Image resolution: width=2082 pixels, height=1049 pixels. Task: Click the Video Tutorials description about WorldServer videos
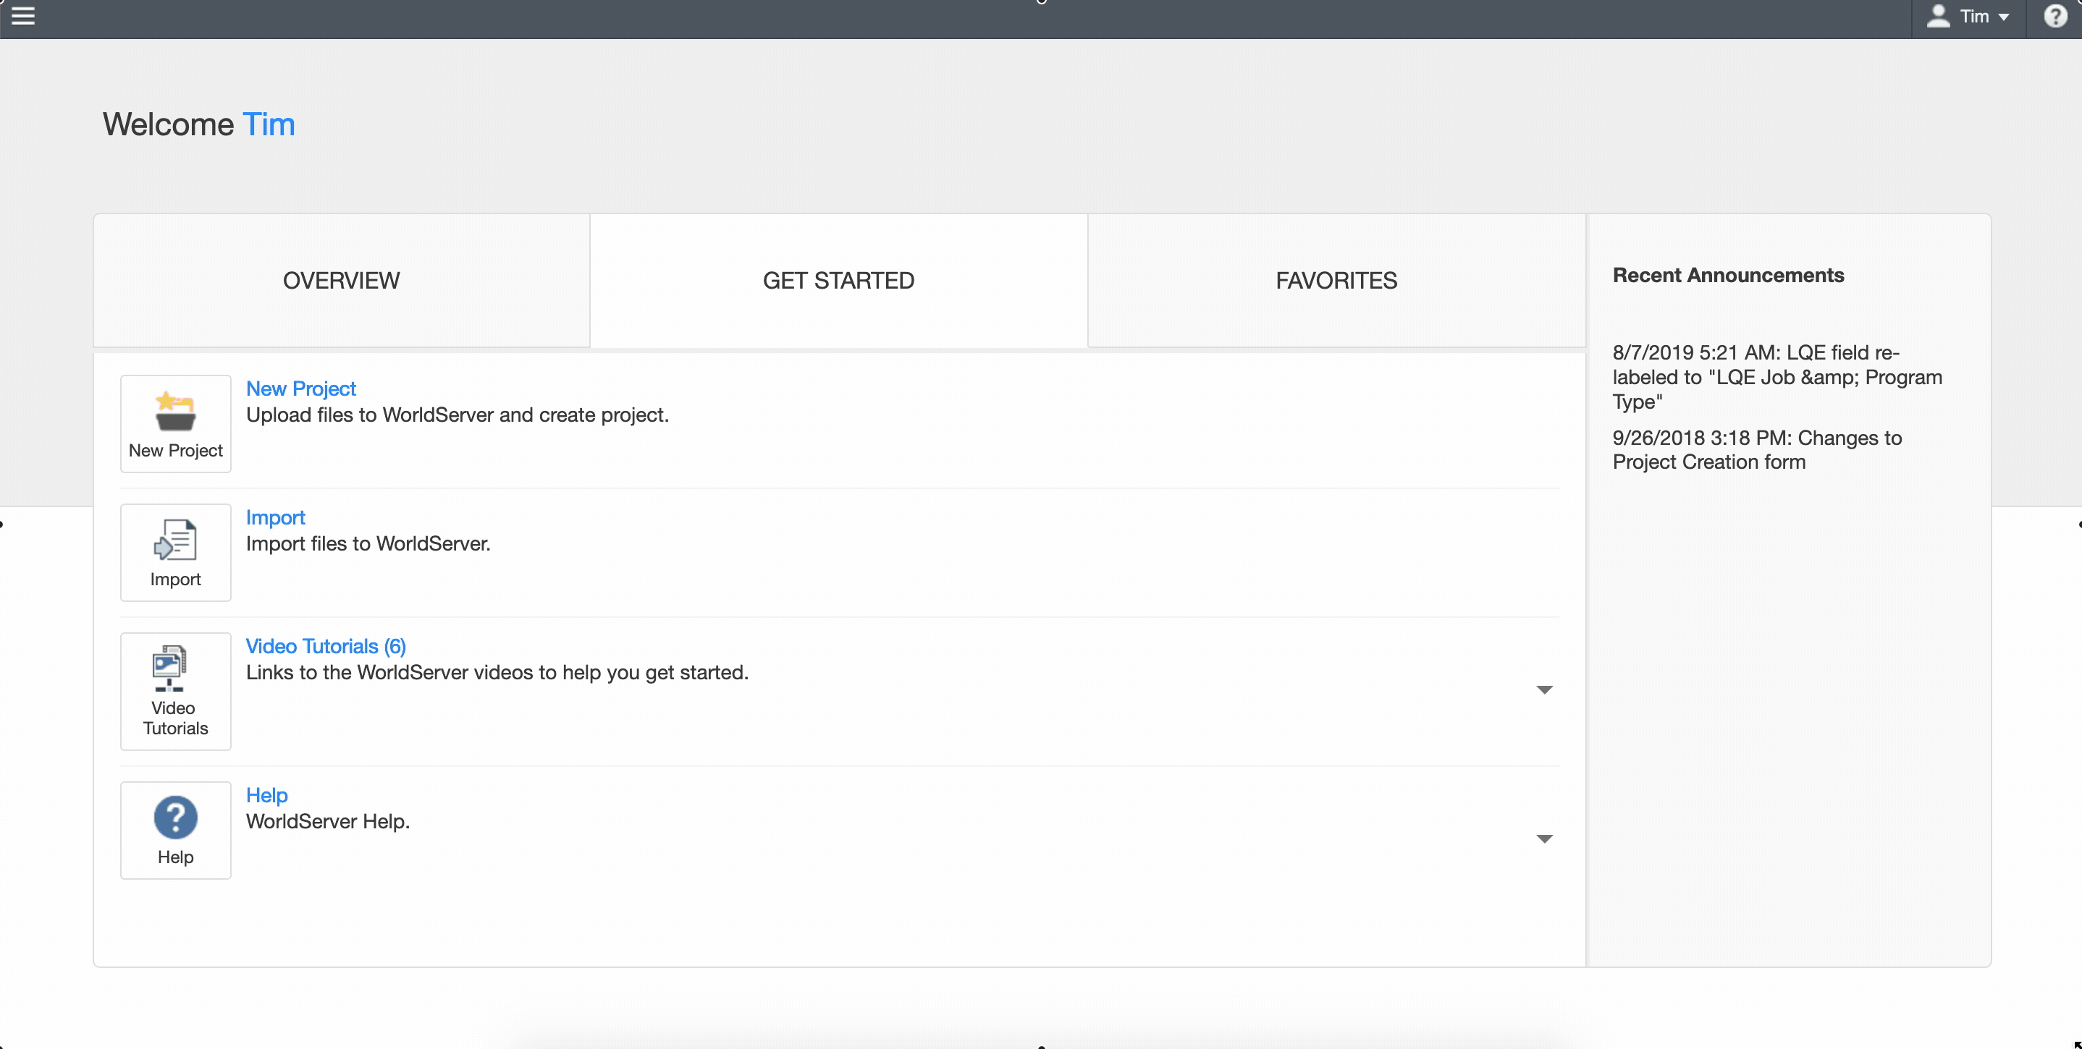tap(497, 673)
